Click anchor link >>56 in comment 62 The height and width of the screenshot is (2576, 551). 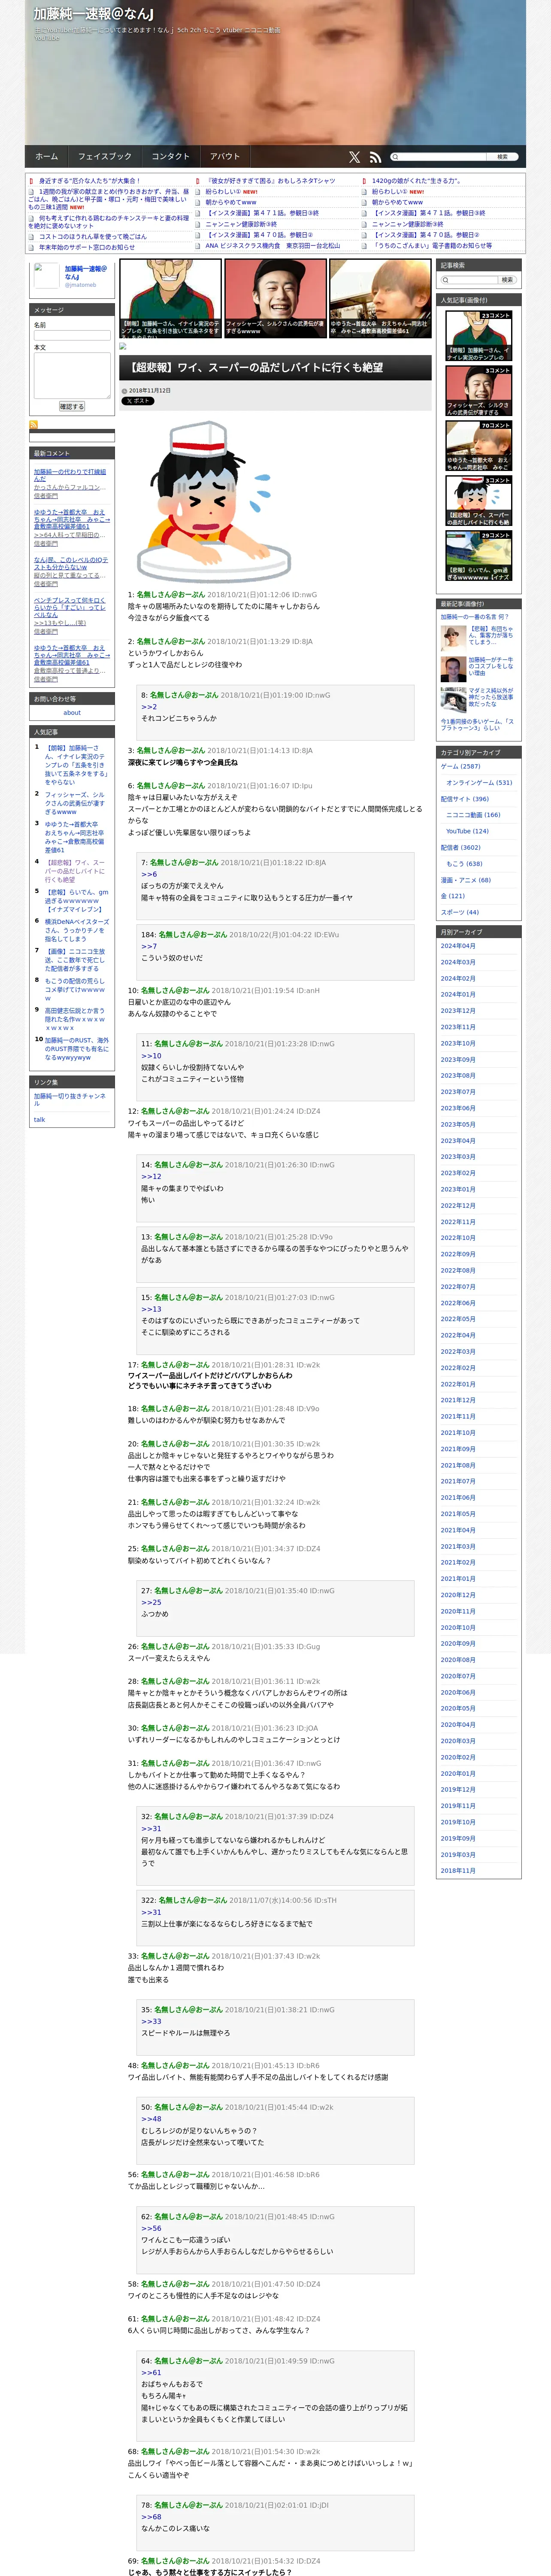[151, 2228]
